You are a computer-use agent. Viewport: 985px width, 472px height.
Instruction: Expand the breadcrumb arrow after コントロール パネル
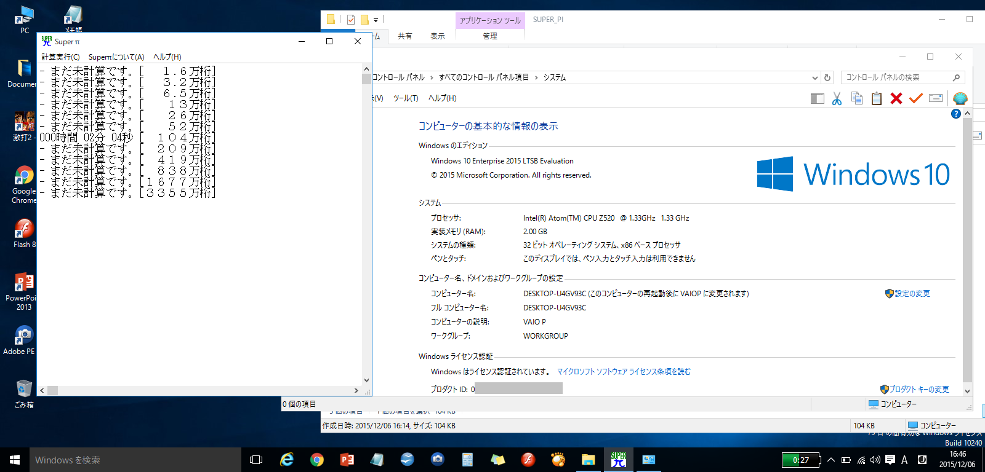click(432, 77)
